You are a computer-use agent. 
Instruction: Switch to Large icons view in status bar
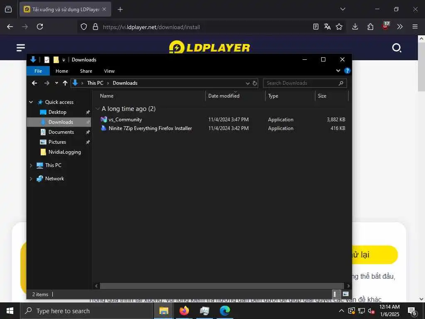(345, 294)
